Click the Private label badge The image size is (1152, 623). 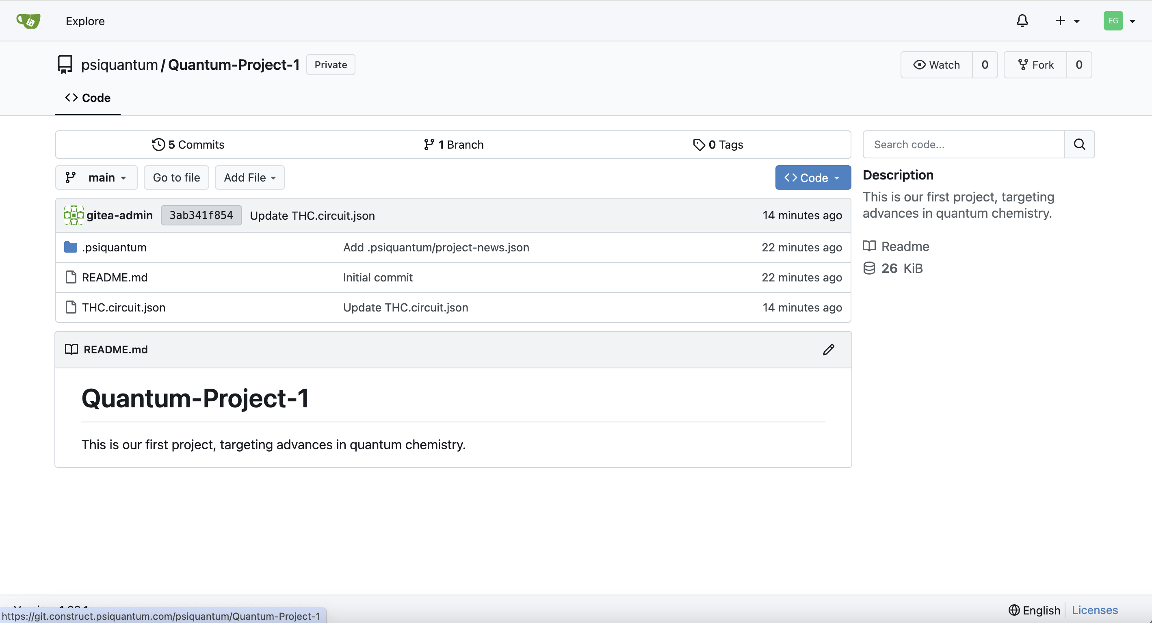pyautogui.click(x=331, y=65)
